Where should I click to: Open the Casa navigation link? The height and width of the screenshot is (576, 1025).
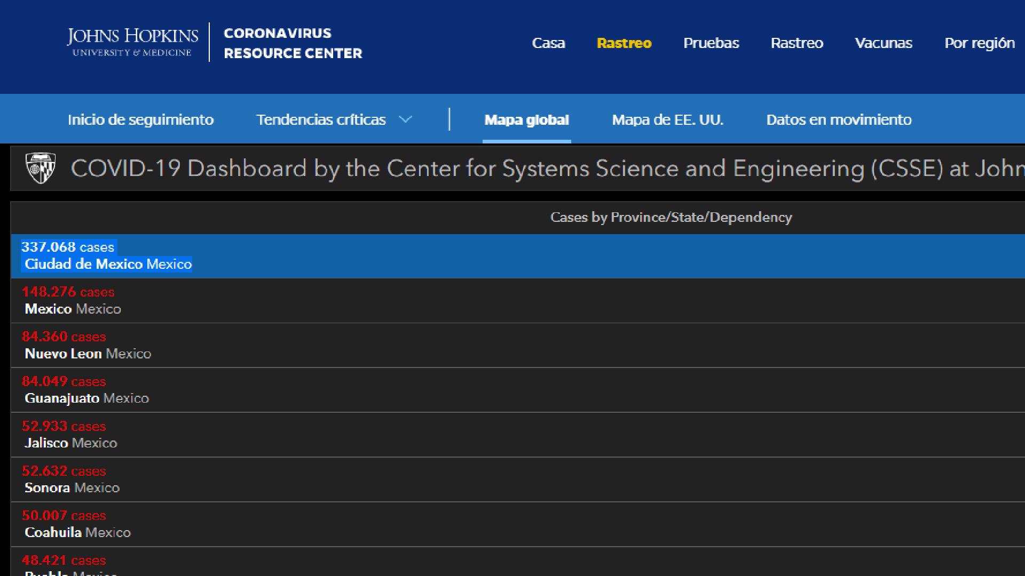pos(548,43)
